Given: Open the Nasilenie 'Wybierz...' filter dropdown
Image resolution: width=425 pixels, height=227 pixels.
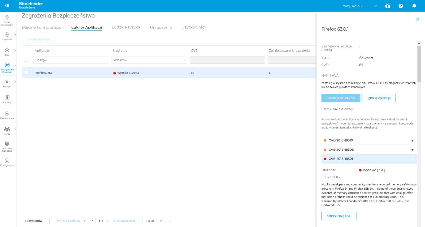Looking at the screenshot, I should point(149,60).
